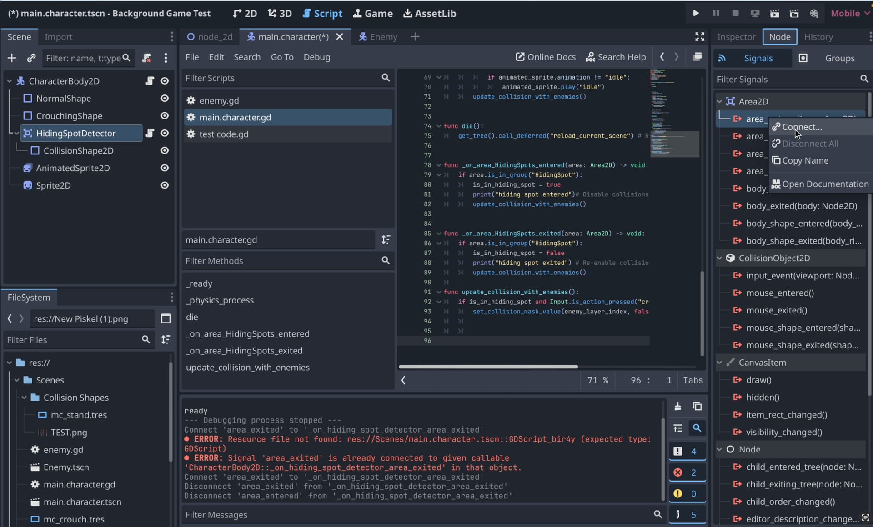873x527 pixels.
Task: Click the Search Help button
Action: pyautogui.click(x=616, y=57)
